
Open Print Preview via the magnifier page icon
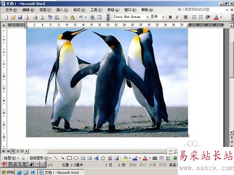click(x=42, y=17)
